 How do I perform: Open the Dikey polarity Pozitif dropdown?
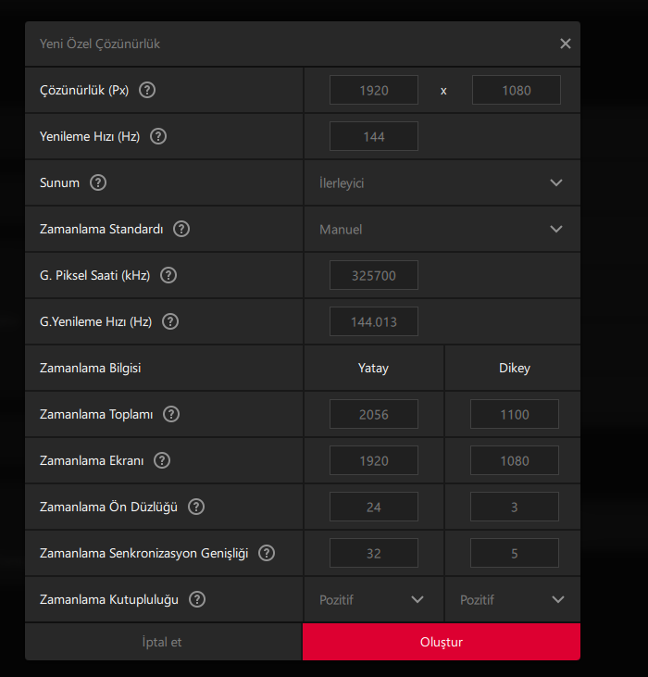point(513,599)
